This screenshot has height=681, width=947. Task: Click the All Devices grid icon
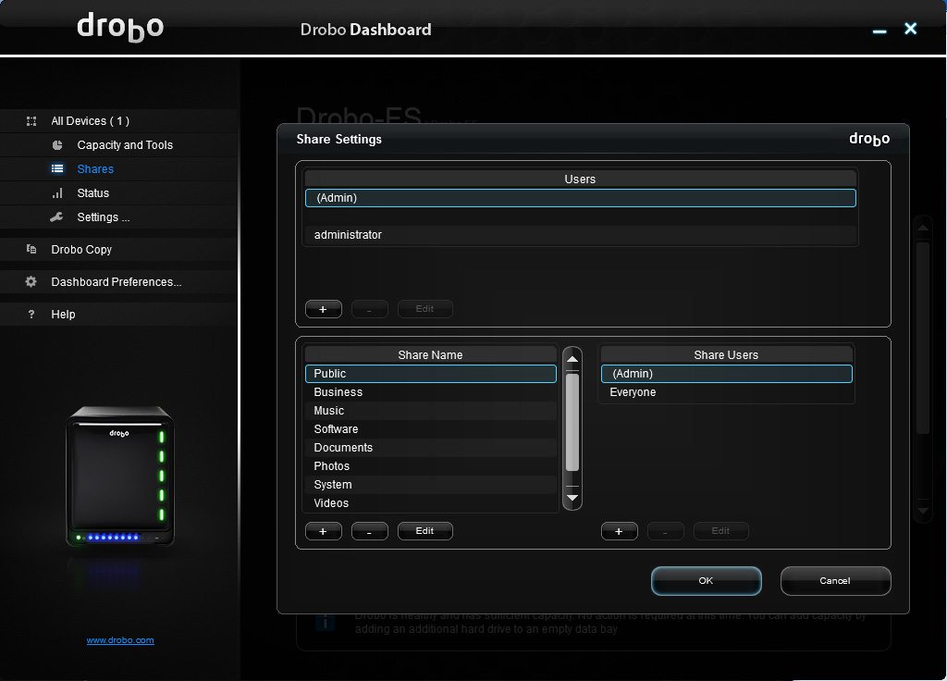31,121
